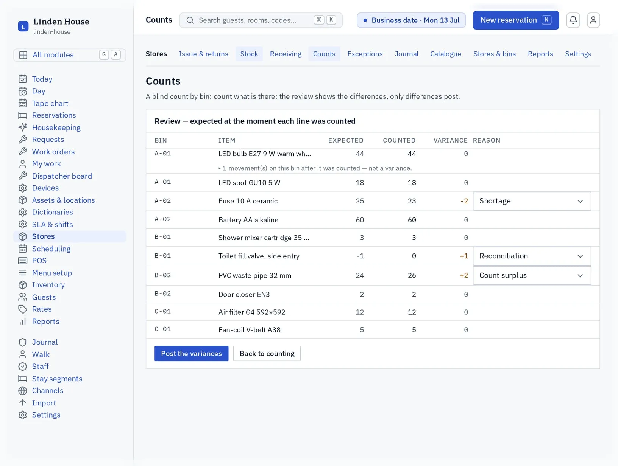Viewport: 618px width, 466px height.
Task: Focus the search guests, rooms, codes field
Action: pos(261,20)
